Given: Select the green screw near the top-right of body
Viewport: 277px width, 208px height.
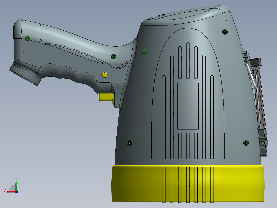Looking at the screenshot, I should (x=225, y=32).
